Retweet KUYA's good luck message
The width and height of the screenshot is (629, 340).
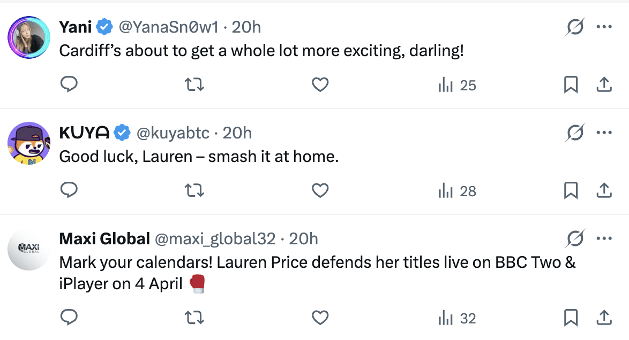[x=194, y=190]
